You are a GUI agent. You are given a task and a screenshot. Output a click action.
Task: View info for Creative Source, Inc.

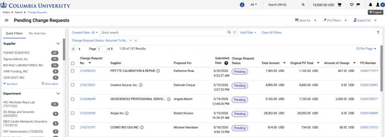(141, 85)
